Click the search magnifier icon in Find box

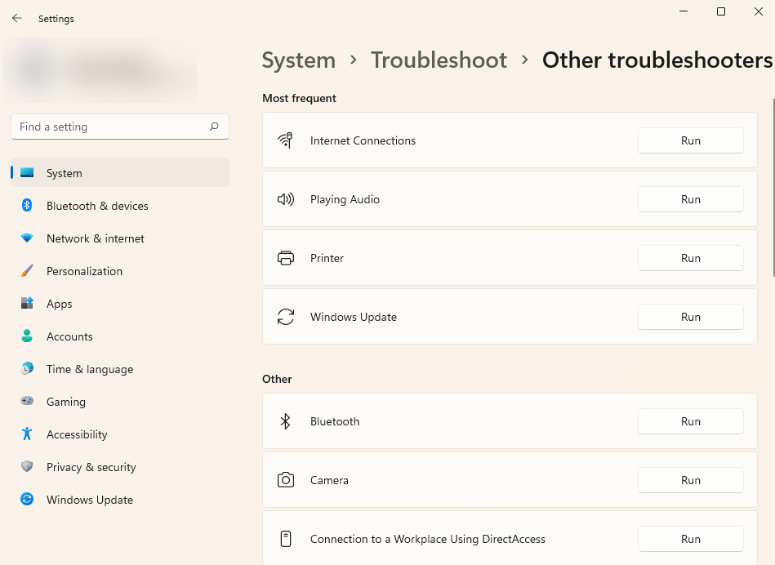coord(214,127)
